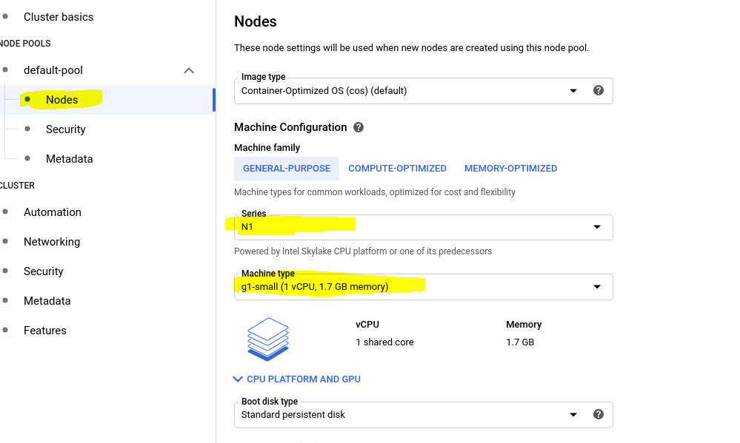Click the Image type help icon

[x=598, y=90]
